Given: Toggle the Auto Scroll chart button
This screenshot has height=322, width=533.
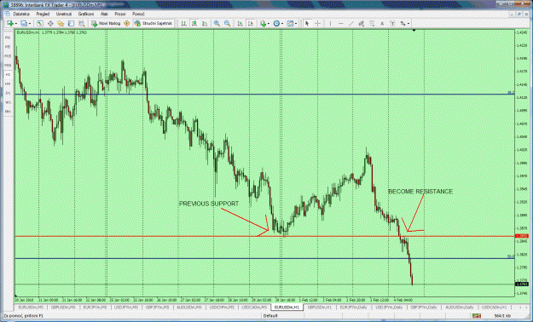Looking at the screenshot, I should pos(240,24).
